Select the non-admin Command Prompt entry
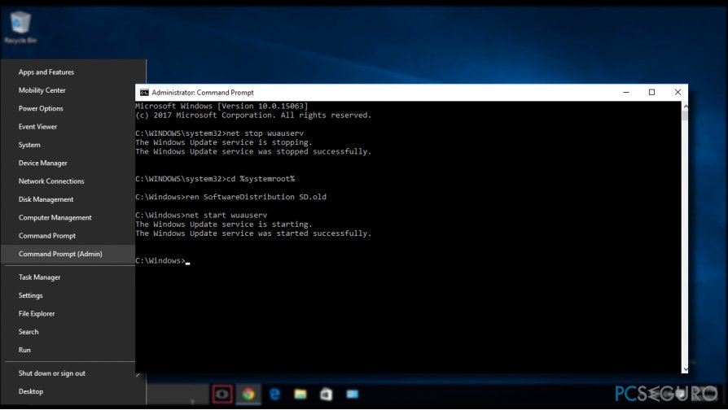This screenshot has width=728, height=410. [47, 236]
